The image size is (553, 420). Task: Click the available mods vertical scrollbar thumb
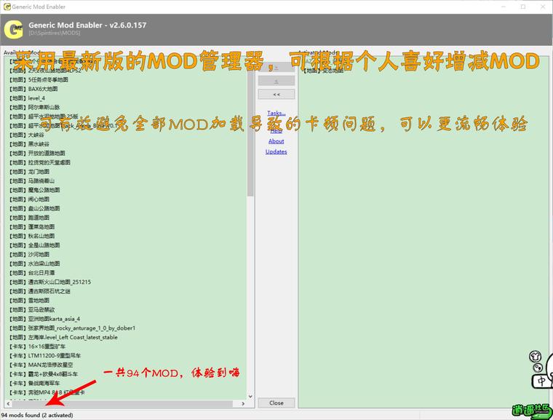pyautogui.click(x=250, y=130)
